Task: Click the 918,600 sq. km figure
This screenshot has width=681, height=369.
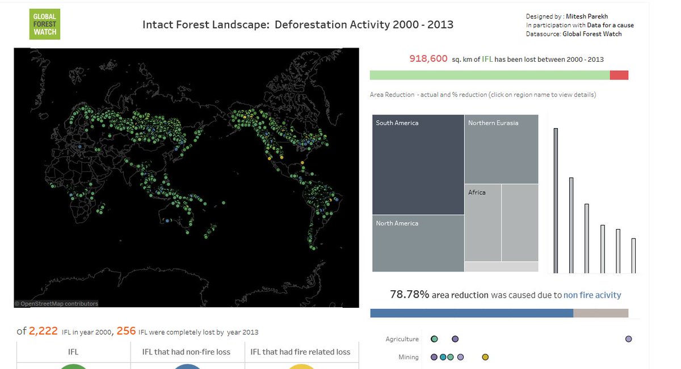Action: point(428,58)
